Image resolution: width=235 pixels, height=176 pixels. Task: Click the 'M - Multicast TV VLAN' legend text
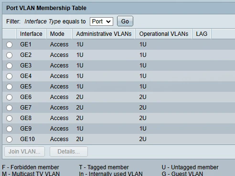click(31, 174)
